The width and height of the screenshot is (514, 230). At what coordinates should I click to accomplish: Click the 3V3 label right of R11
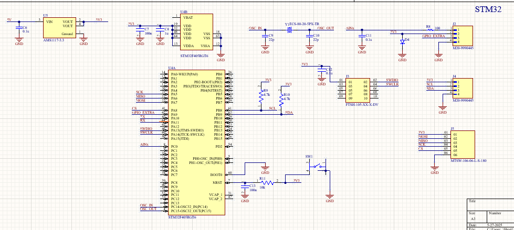tap(296, 181)
